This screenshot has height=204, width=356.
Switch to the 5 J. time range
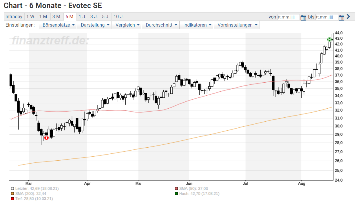point(106,17)
